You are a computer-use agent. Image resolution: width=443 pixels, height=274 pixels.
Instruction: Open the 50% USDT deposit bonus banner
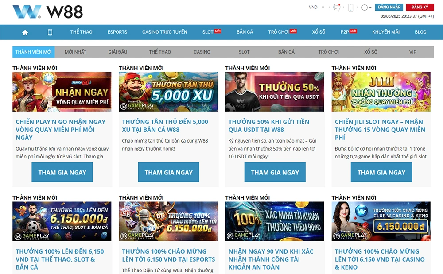(x=275, y=92)
